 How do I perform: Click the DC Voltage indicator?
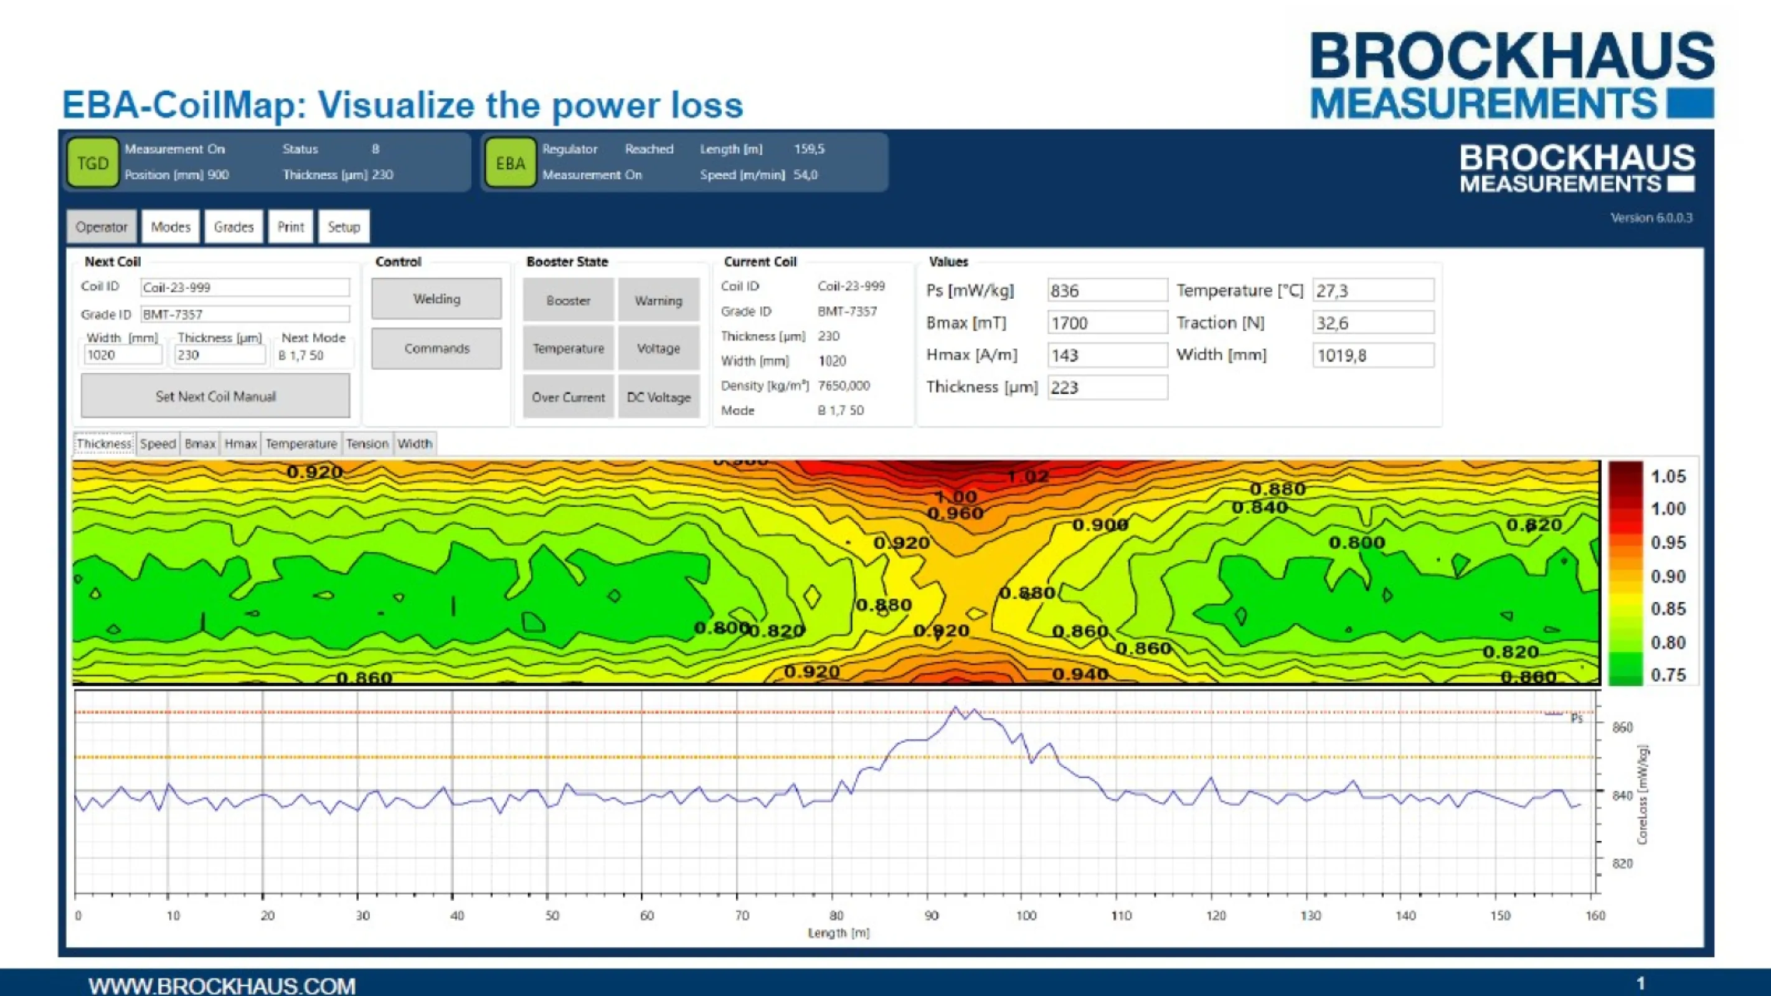658,397
